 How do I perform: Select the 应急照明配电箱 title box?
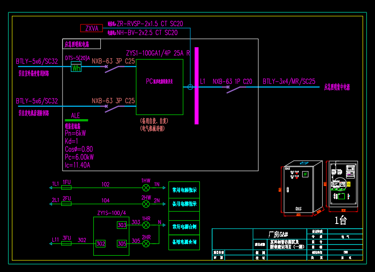coord(81,44)
